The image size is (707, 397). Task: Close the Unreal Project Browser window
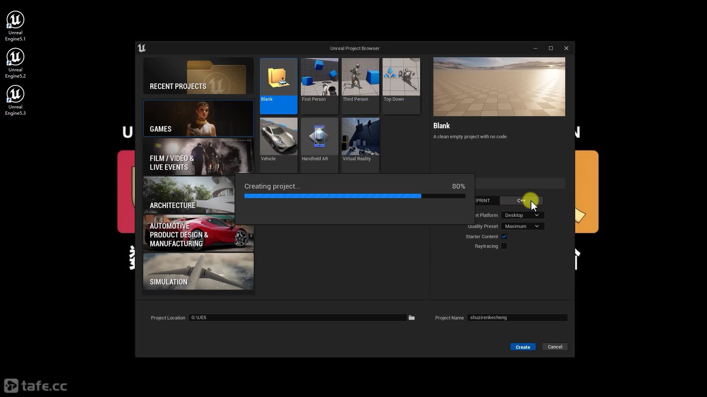click(x=566, y=48)
